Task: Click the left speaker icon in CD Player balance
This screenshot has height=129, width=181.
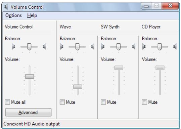Action: (x=144, y=47)
